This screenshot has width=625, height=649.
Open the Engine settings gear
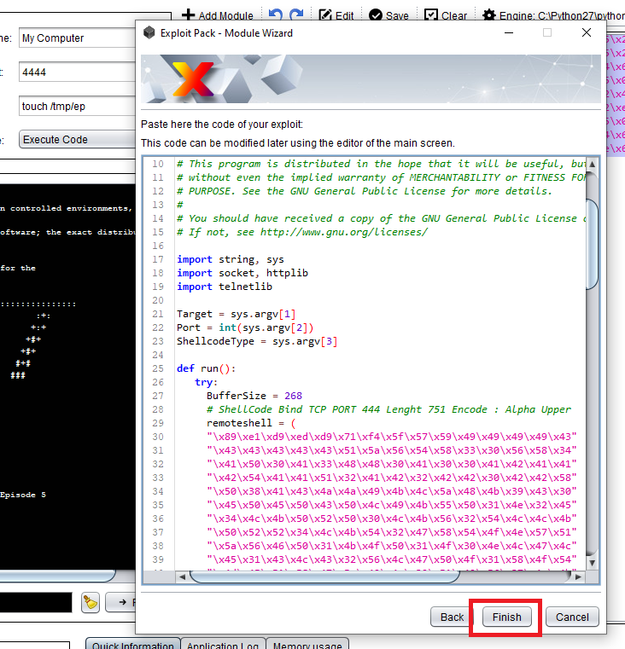click(x=489, y=15)
